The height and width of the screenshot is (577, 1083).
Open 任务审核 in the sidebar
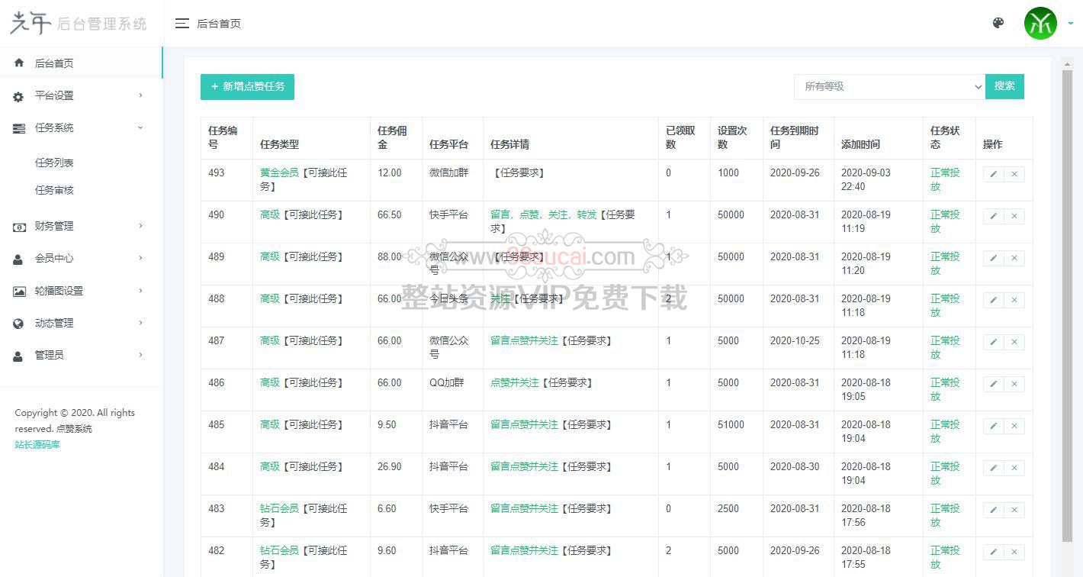coord(54,190)
